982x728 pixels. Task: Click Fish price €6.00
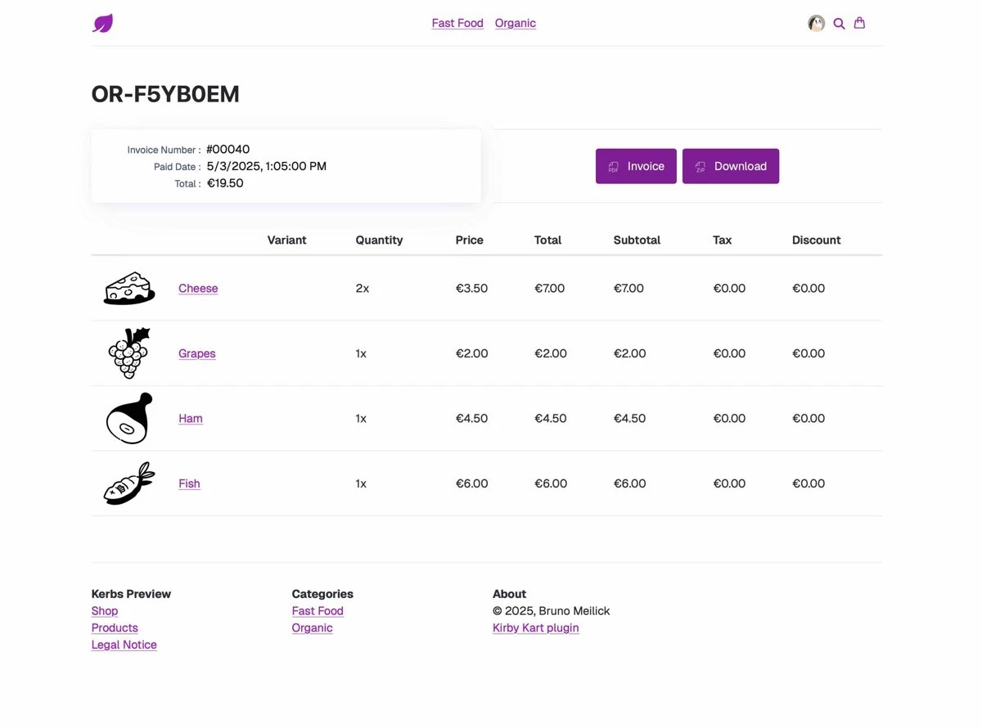472,483
